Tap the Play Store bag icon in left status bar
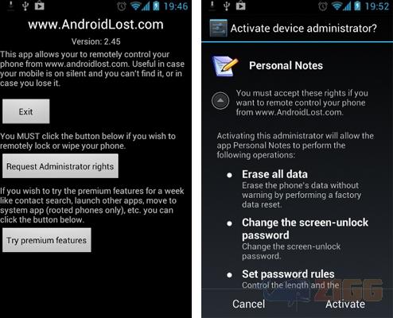Image resolution: width=393 pixels, height=318 pixels. tap(40, 6)
